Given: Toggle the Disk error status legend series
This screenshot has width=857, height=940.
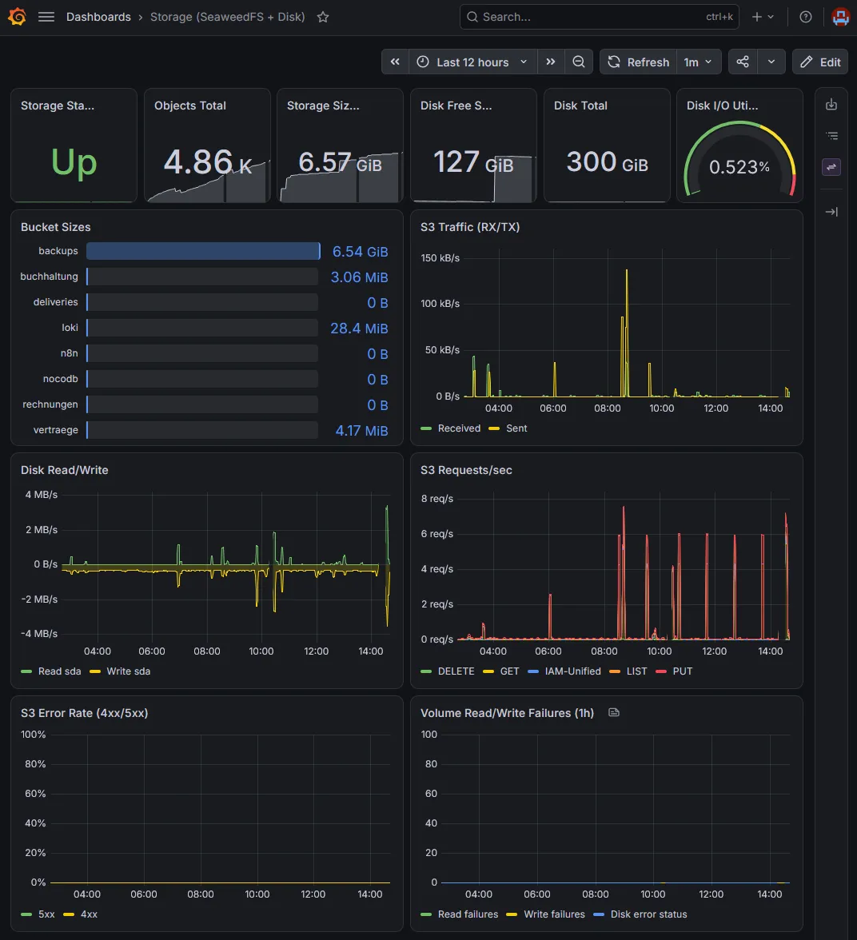Looking at the screenshot, I should (x=649, y=914).
